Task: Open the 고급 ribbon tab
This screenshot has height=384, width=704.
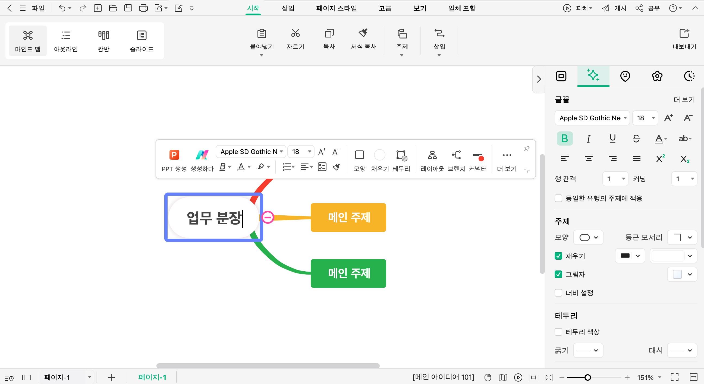Action: pyautogui.click(x=385, y=8)
